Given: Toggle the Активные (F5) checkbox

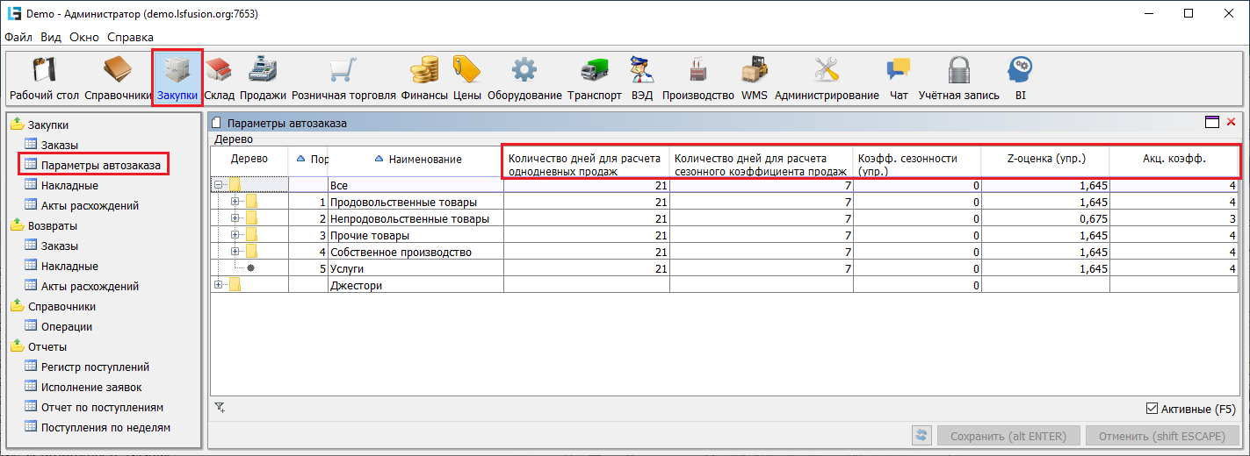Looking at the screenshot, I should [x=1152, y=410].
